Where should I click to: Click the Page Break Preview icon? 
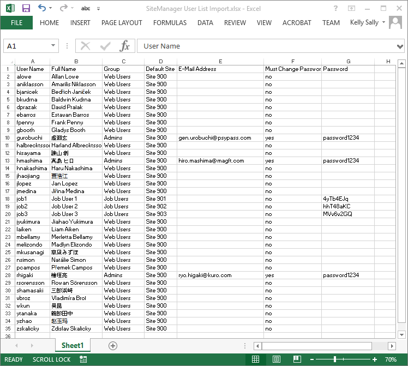pyautogui.click(x=297, y=359)
